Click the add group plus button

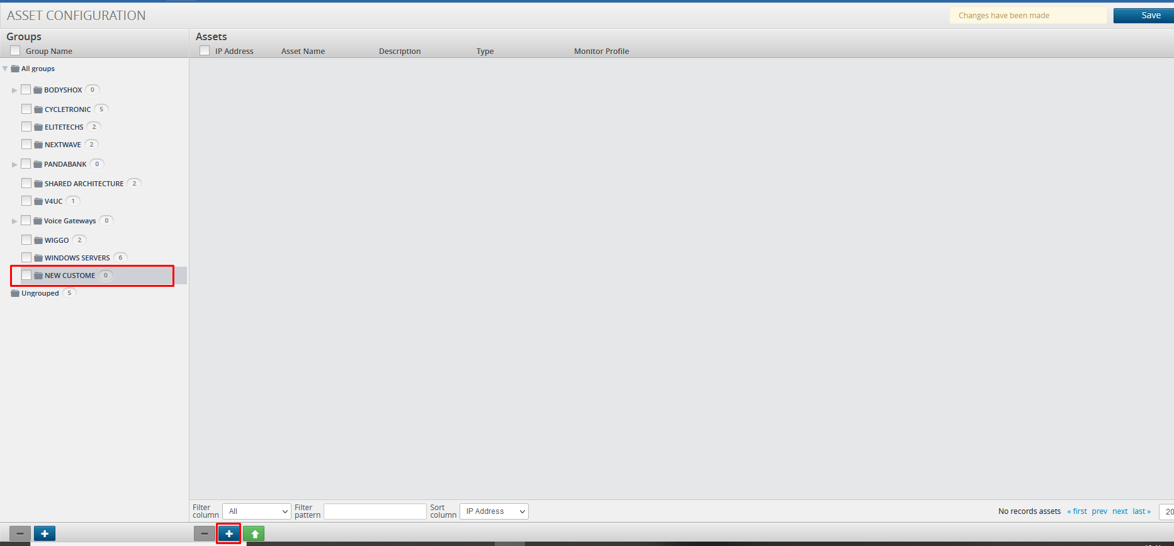(45, 533)
